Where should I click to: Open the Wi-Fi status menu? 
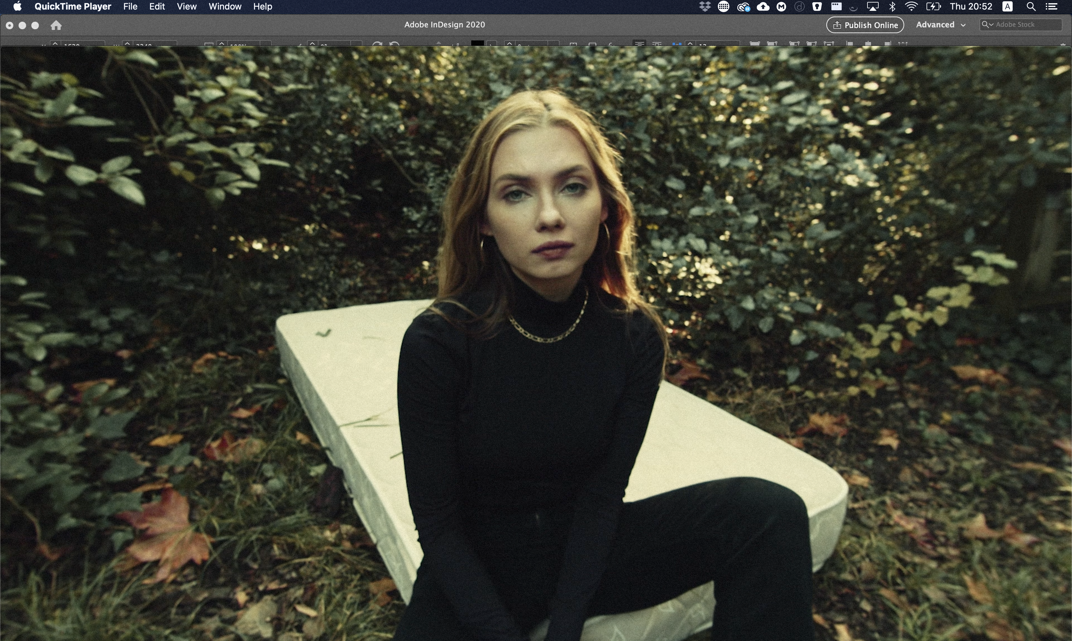[911, 6]
